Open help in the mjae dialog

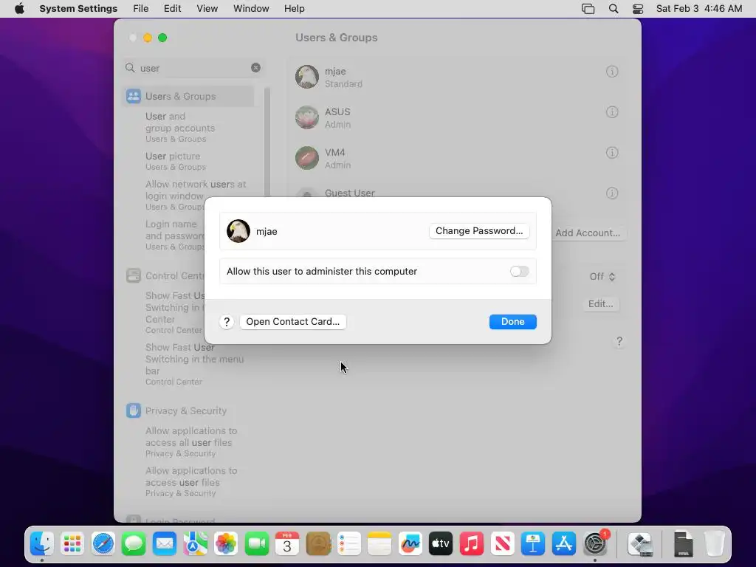[227, 322]
